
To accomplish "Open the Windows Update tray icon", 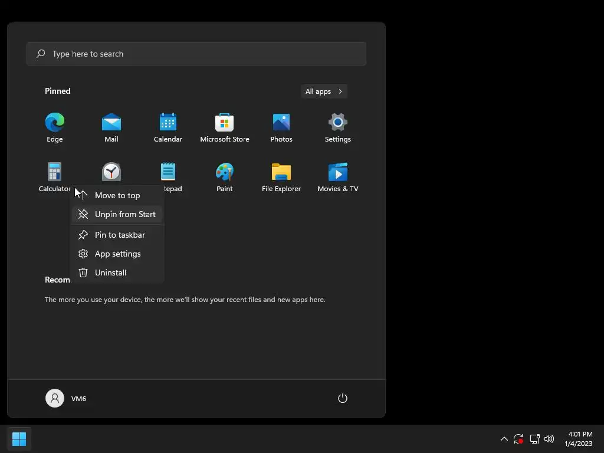I will 518,439.
